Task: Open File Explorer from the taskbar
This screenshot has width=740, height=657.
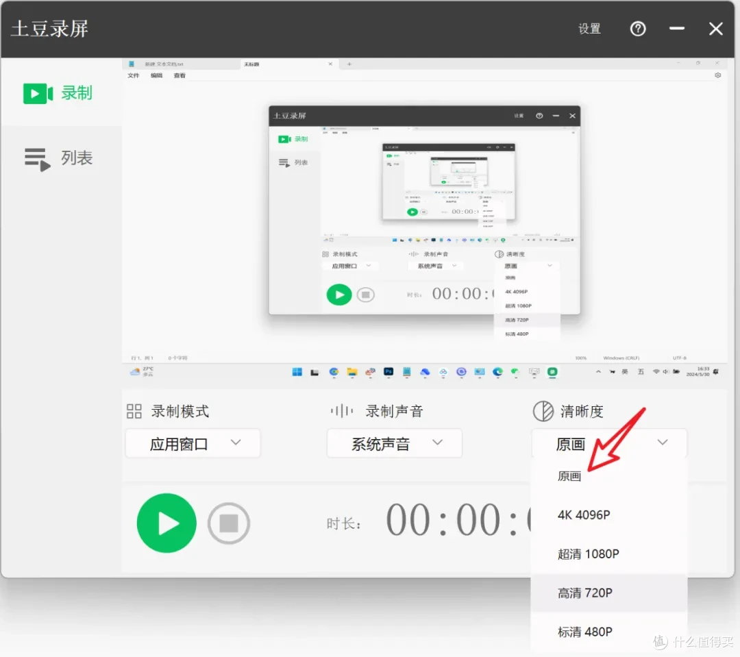Action: tap(352, 372)
